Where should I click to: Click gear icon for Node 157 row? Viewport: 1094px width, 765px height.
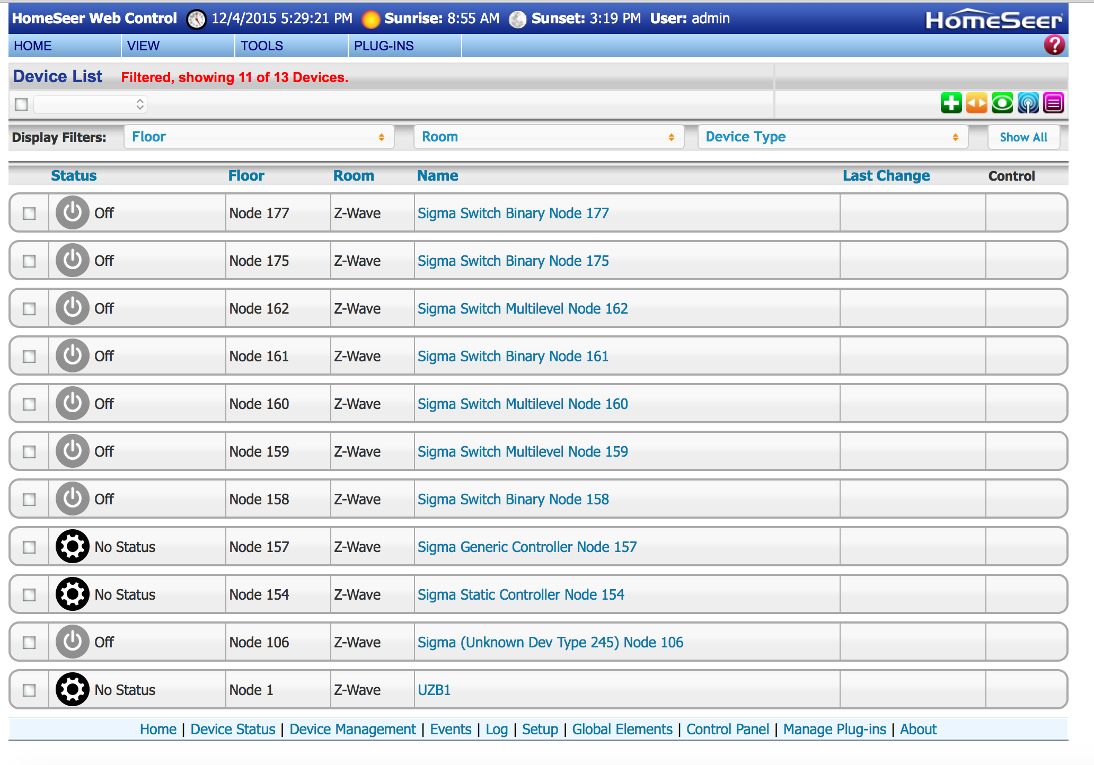tap(73, 546)
